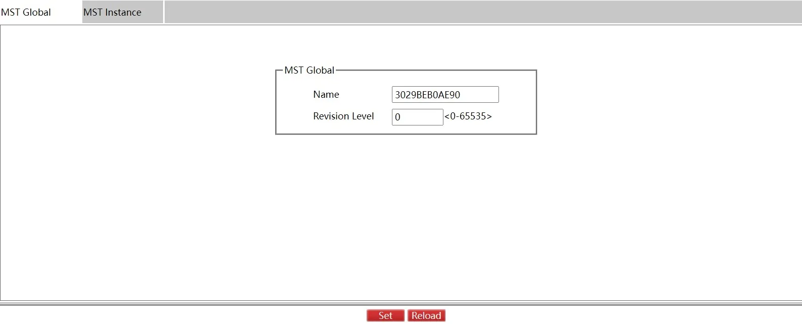
Task: Focus the Revision Level input box
Action: 417,117
